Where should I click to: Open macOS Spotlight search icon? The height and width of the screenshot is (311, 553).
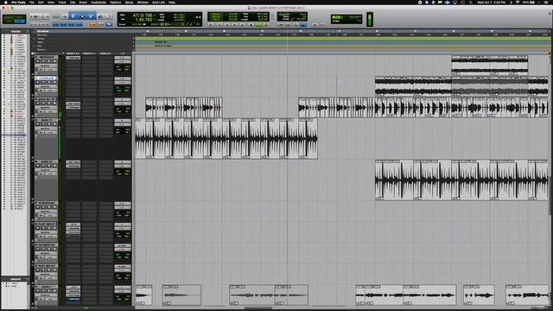[470, 2]
